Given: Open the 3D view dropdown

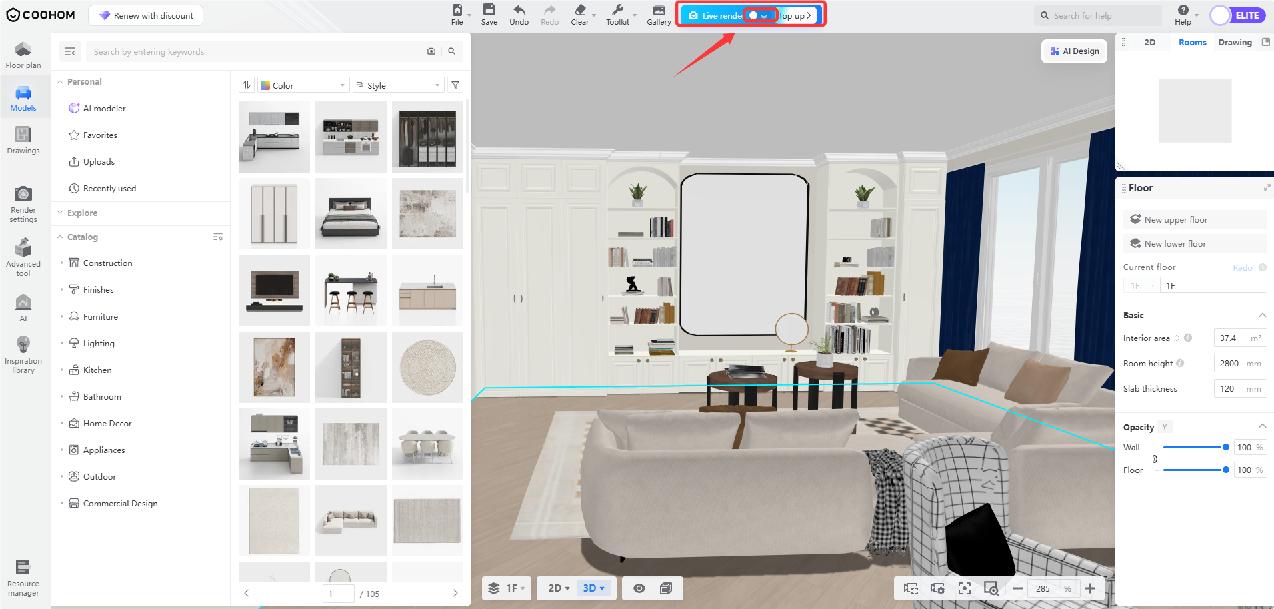Looking at the screenshot, I should tap(593, 588).
